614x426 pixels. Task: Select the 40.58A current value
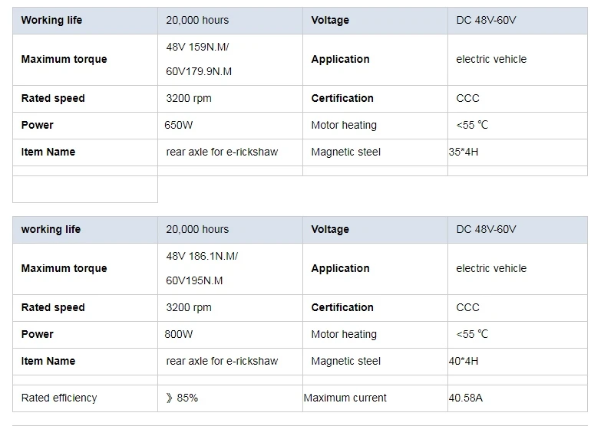pos(467,398)
